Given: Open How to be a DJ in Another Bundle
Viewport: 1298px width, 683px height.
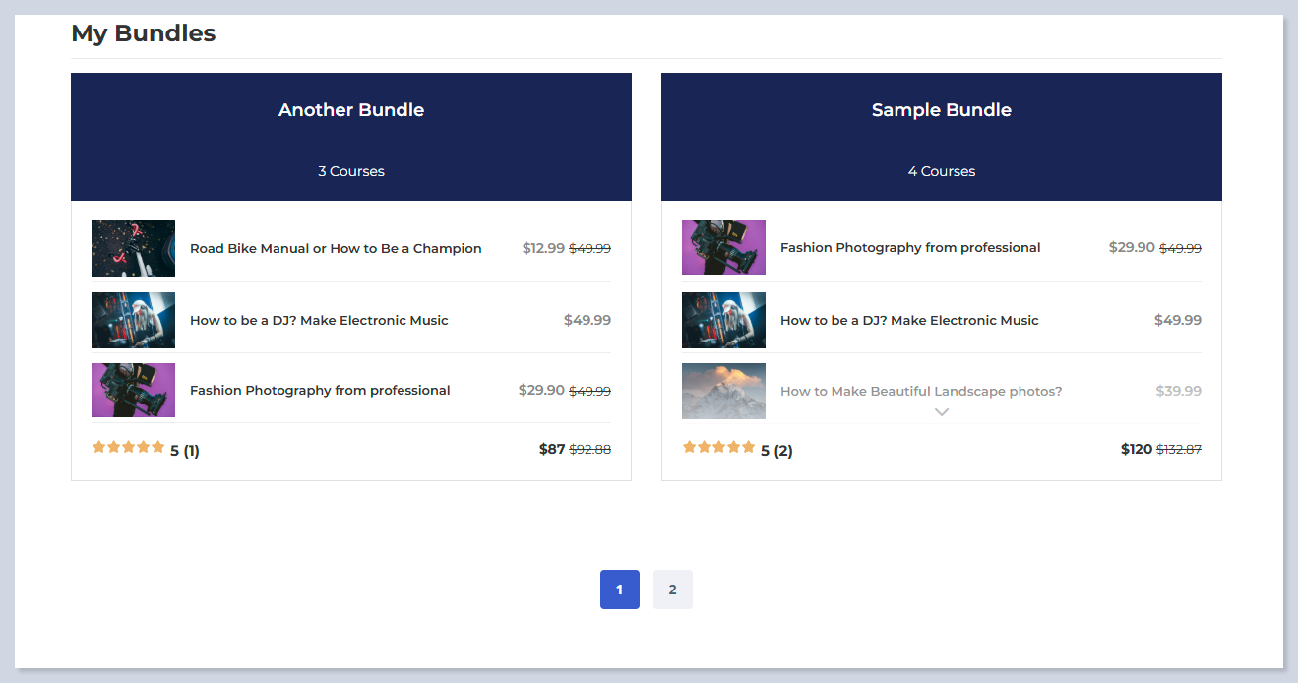Looking at the screenshot, I should [x=319, y=321].
